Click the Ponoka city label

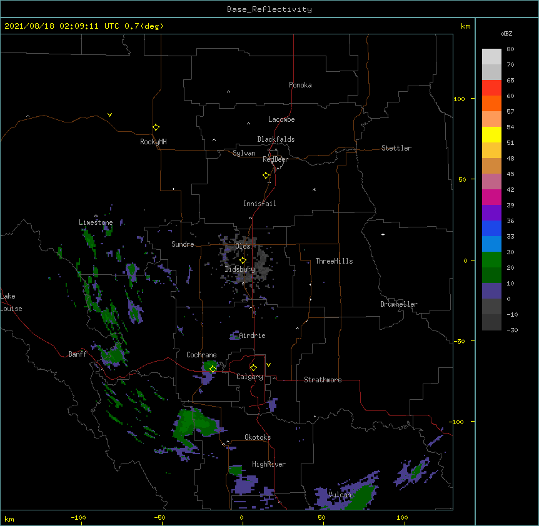click(x=300, y=85)
